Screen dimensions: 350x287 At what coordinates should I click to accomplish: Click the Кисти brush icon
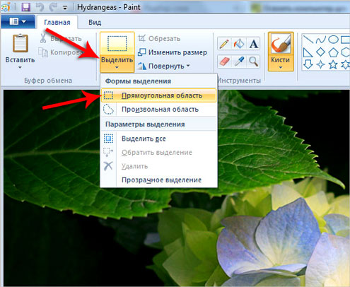pyautogui.click(x=281, y=44)
